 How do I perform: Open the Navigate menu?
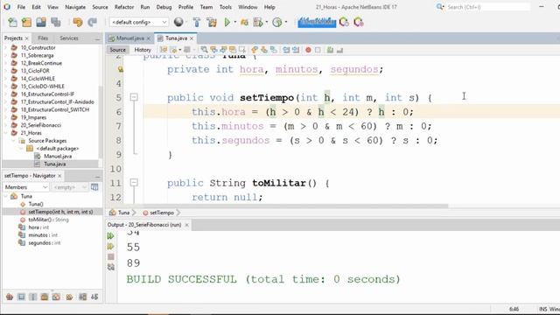(x=75, y=7)
